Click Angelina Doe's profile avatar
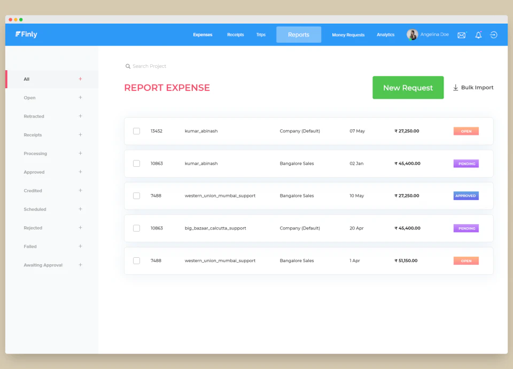Viewport: 513px width, 369px height. [412, 34]
